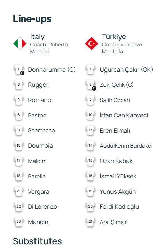Image resolution: width=163 pixels, height=246 pixels.
Task: Click the Italy flag icon
Action: click(20, 44)
